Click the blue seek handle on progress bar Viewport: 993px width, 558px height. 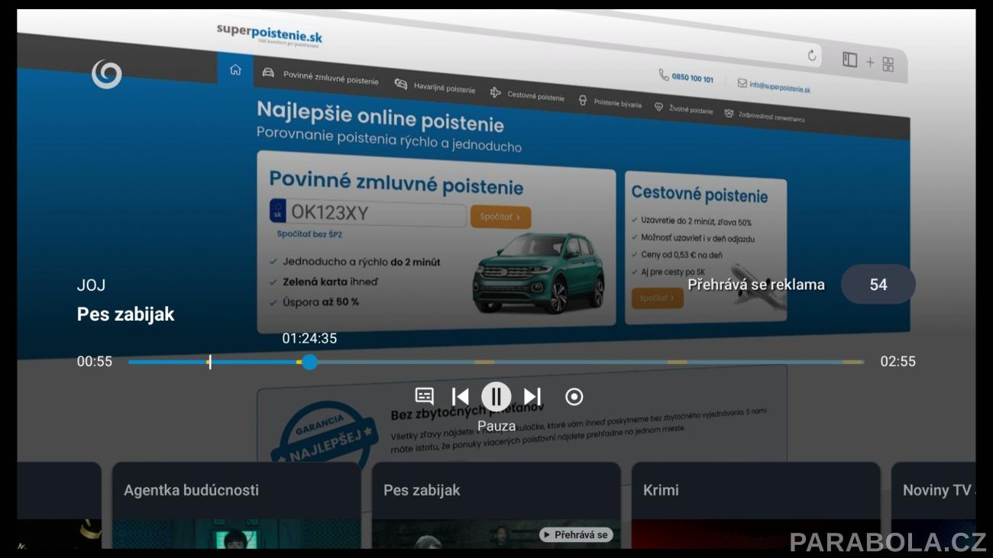(309, 362)
